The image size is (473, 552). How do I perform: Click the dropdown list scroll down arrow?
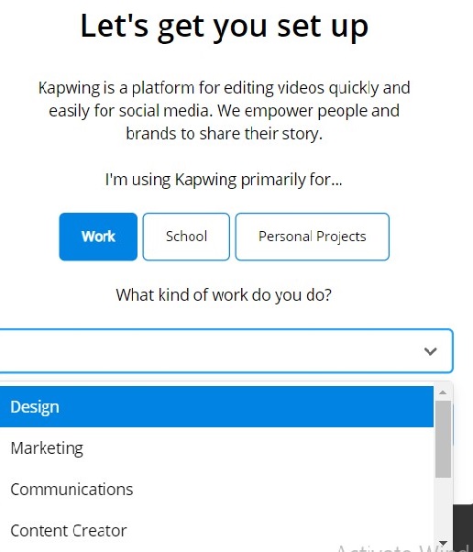click(443, 543)
